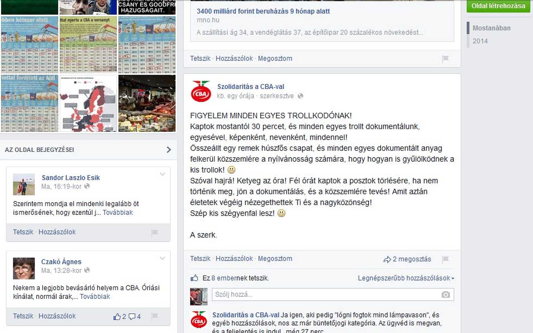The image size is (533, 333).
Task: Select Mostanában in the timeline navigation
Action: coord(491,28)
